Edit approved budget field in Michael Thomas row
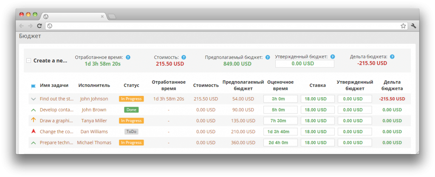Viewport: 435px width, 177px height. pyautogui.click(x=355, y=143)
